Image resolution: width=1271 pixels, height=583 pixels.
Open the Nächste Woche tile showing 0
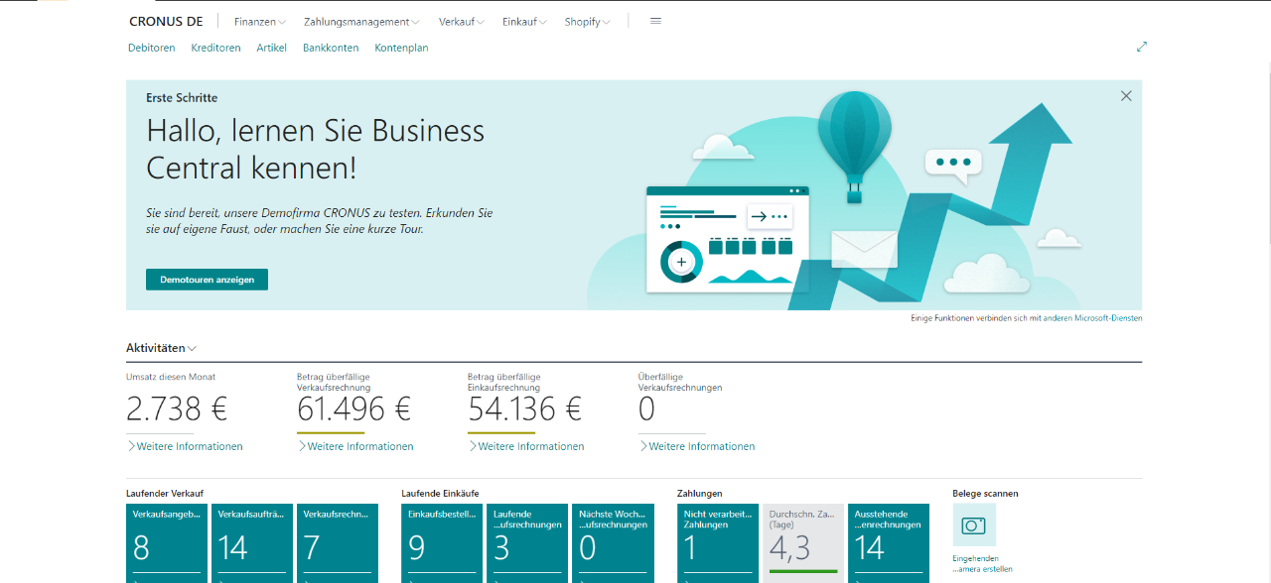click(x=613, y=543)
